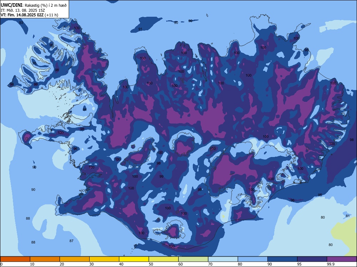Click the 10–20 orange legend swatch
This screenshot has height=267, width=357.
pos(45,259)
